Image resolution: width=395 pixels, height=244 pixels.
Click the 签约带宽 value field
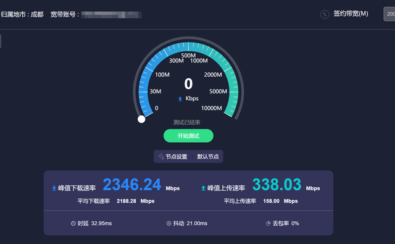(389, 14)
